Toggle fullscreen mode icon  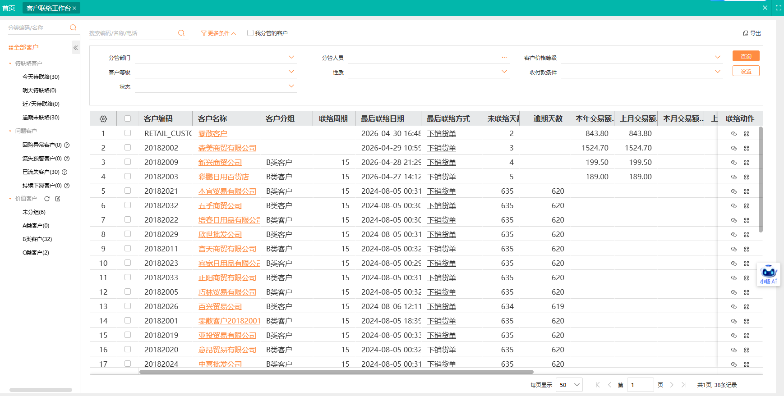778,8
